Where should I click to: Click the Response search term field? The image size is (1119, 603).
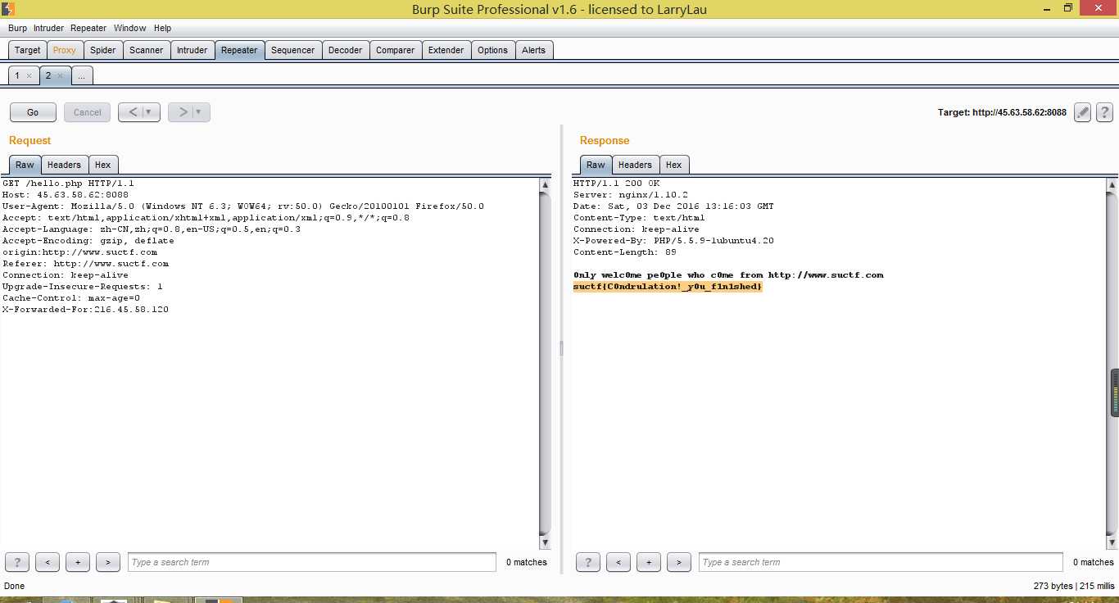click(x=881, y=562)
